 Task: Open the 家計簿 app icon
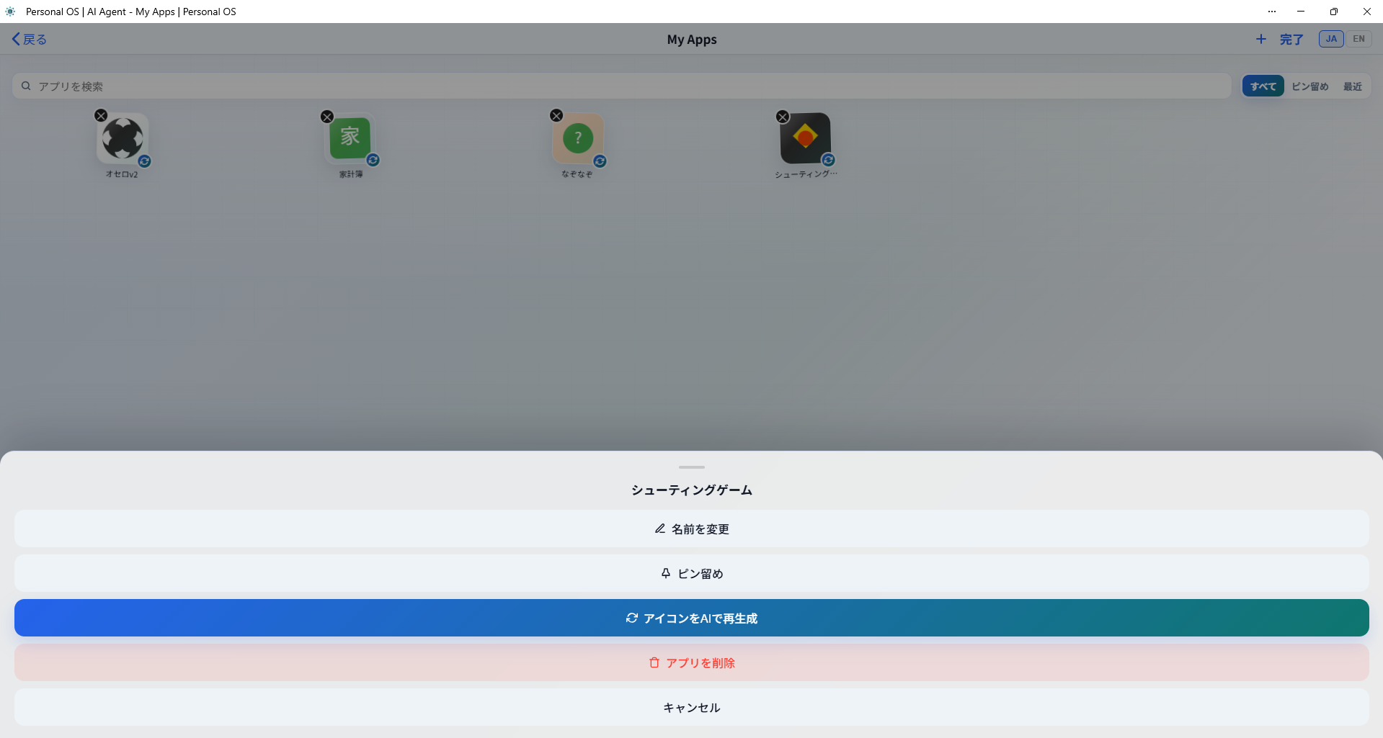(350, 137)
